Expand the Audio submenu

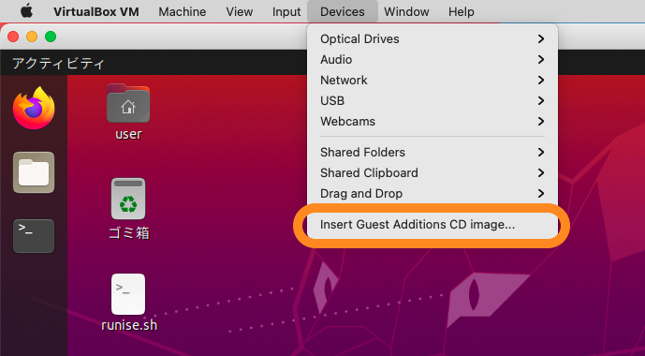(x=432, y=59)
